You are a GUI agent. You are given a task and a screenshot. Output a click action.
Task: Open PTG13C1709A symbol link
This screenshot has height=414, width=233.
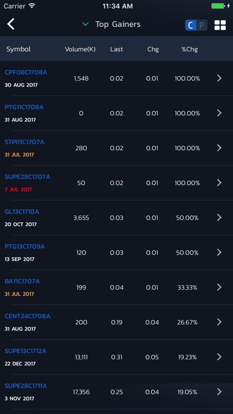pos(25,247)
